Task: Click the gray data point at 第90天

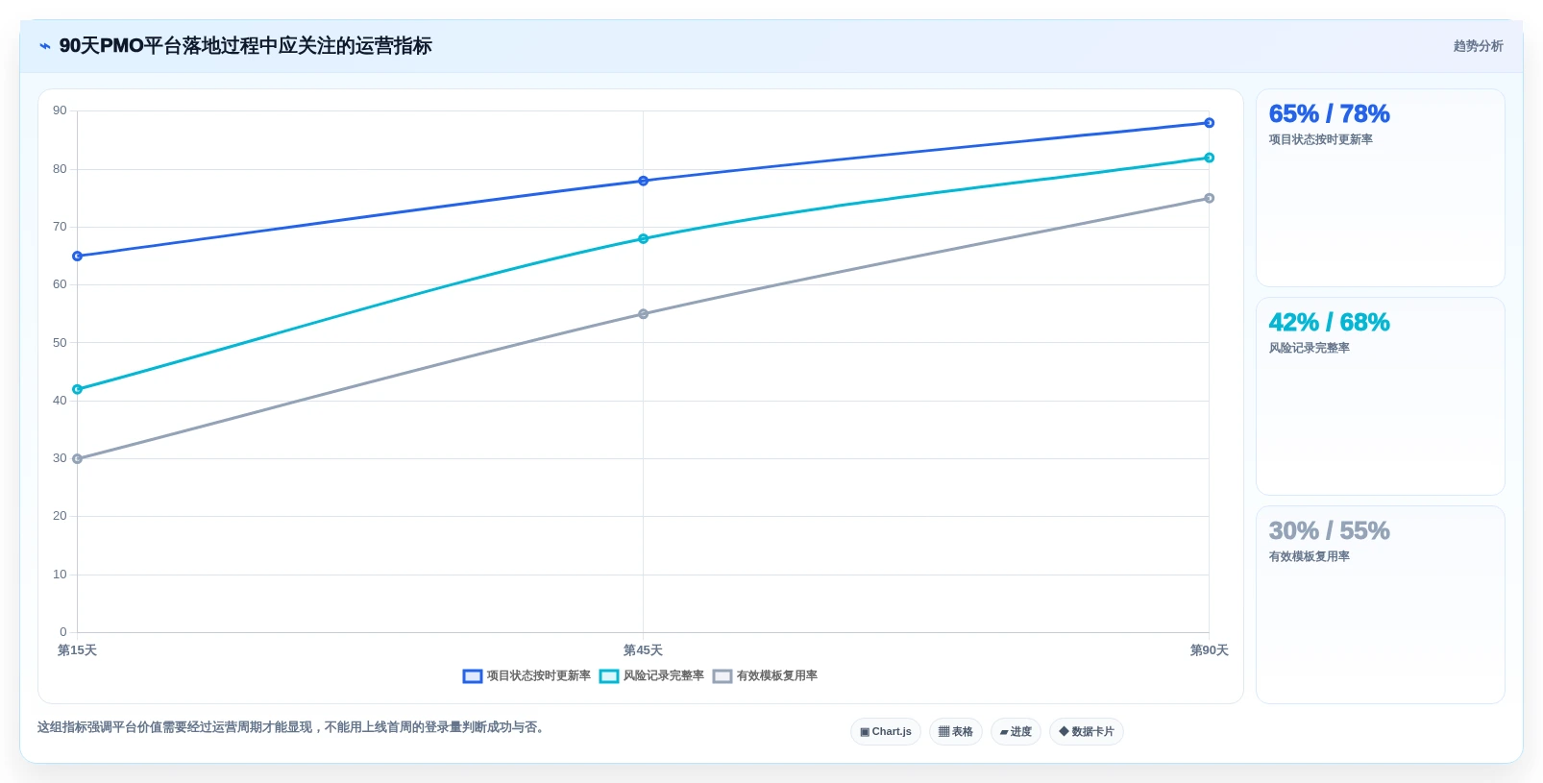Action: (1210, 198)
